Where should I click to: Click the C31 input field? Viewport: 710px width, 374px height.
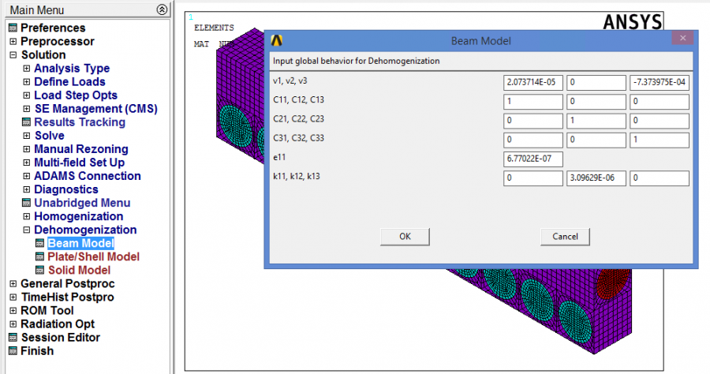pos(533,140)
